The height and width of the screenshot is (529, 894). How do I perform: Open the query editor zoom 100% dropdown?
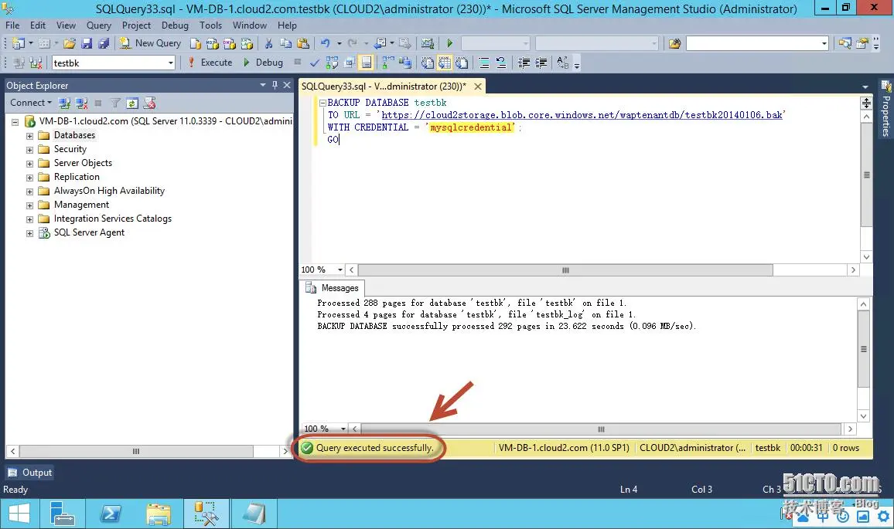coord(340,270)
